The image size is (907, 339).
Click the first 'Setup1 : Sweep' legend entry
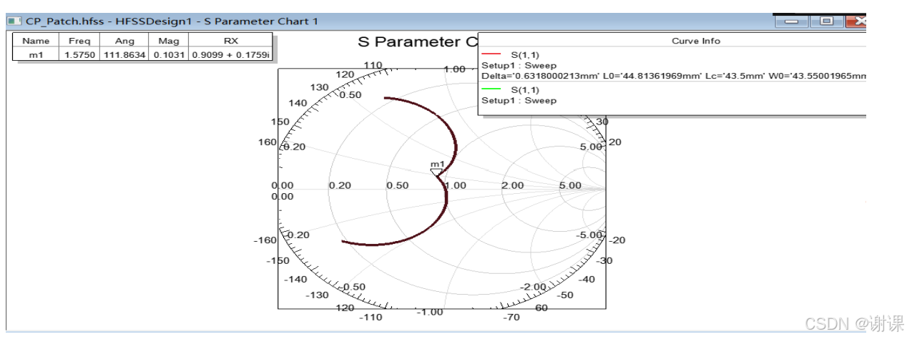(519, 65)
